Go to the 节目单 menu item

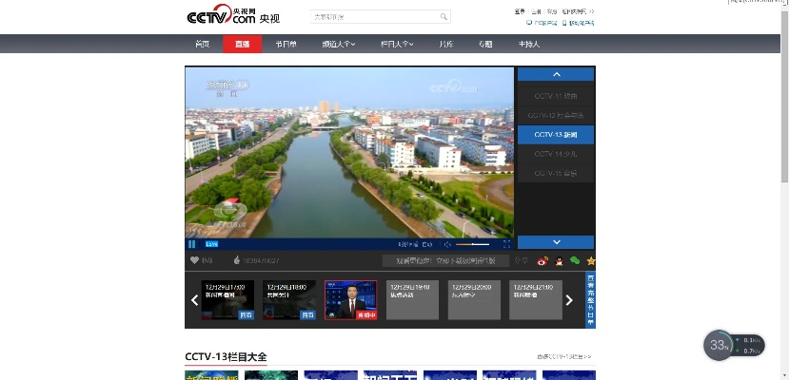click(286, 44)
